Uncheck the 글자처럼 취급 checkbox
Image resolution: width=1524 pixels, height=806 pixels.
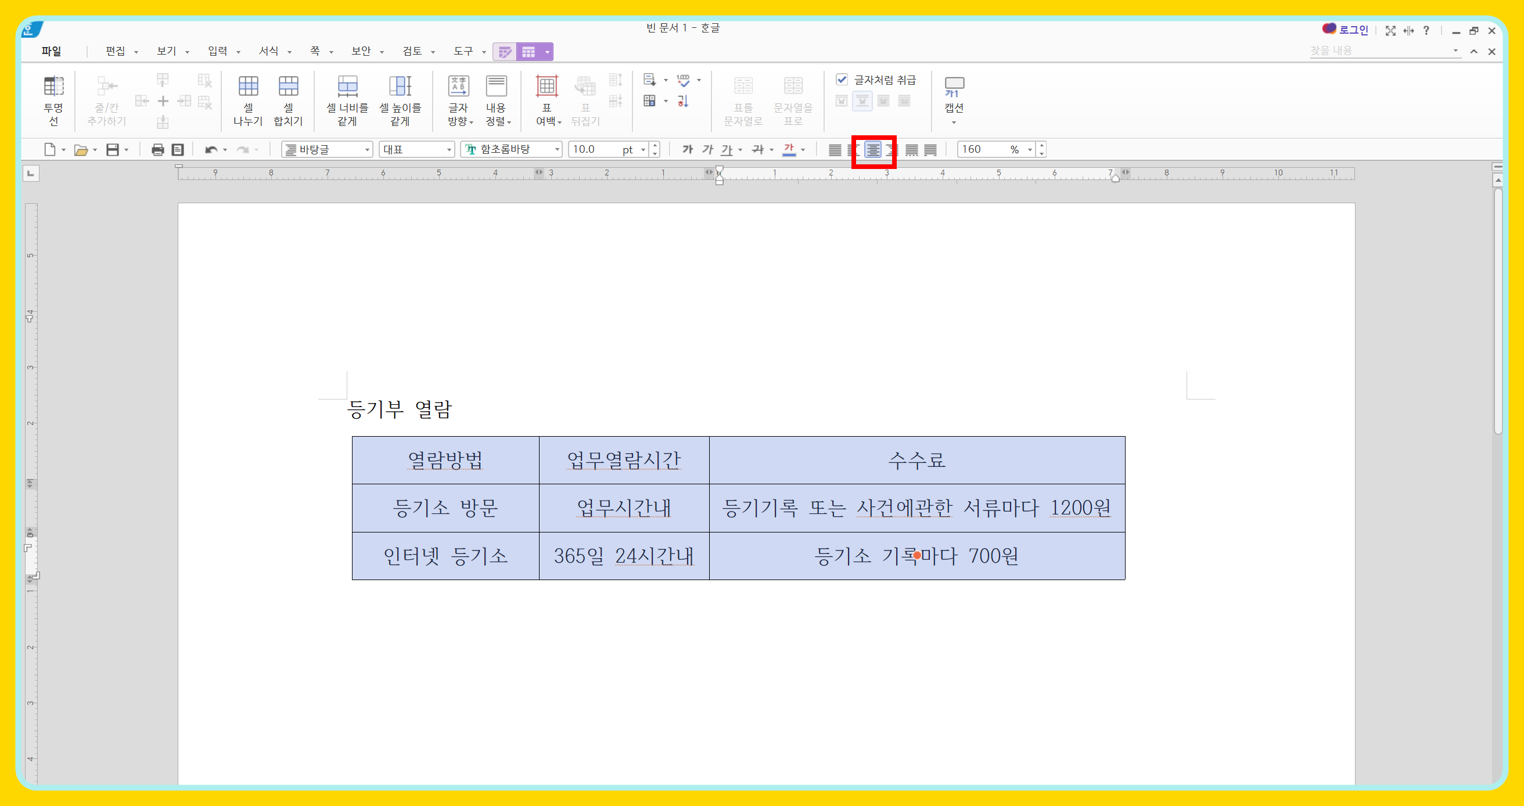coord(841,79)
